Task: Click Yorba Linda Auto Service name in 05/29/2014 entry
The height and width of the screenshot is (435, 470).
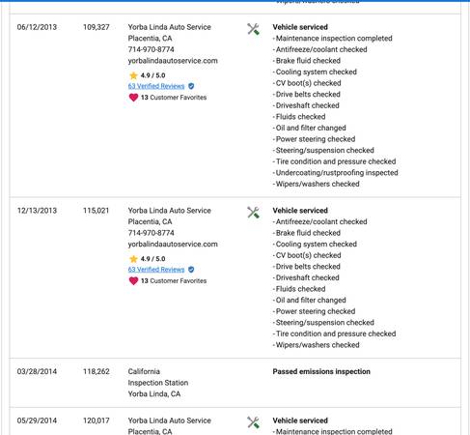Action: pyautogui.click(x=170, y=420)
